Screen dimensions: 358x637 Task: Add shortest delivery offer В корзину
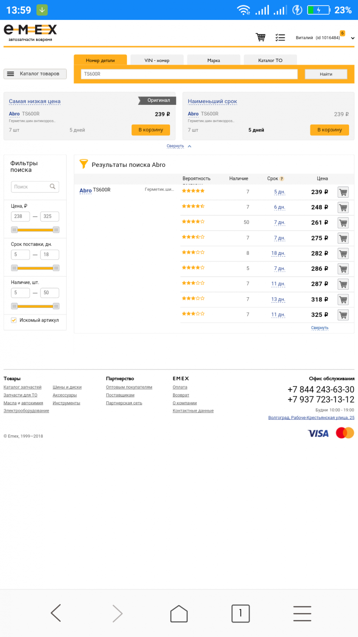330,130
